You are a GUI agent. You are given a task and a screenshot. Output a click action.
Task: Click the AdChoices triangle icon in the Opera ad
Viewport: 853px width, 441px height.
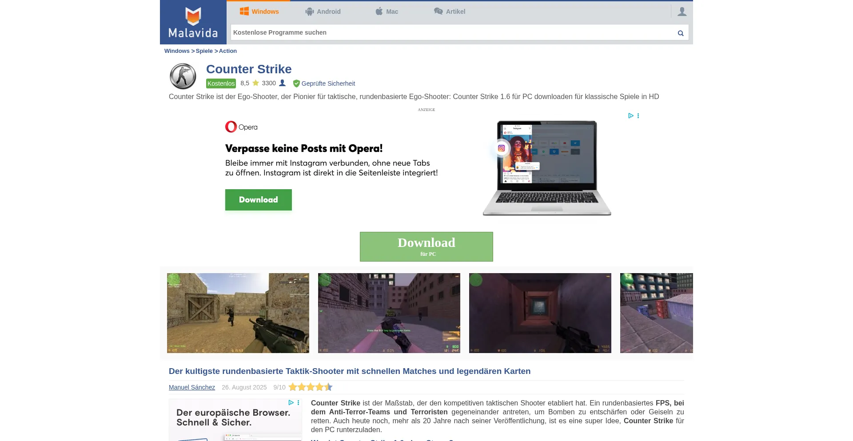630,116
